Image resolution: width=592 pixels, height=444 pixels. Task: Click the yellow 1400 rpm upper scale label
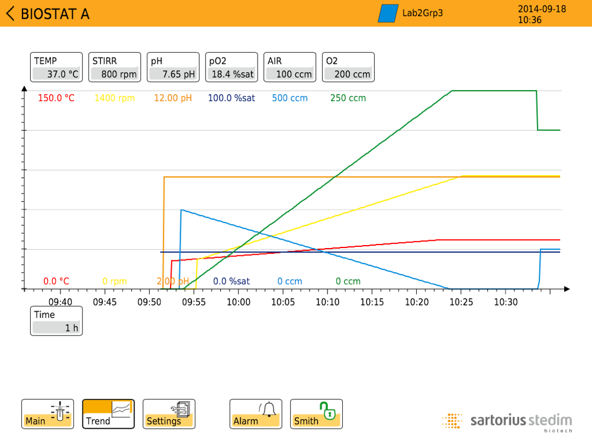115,98
